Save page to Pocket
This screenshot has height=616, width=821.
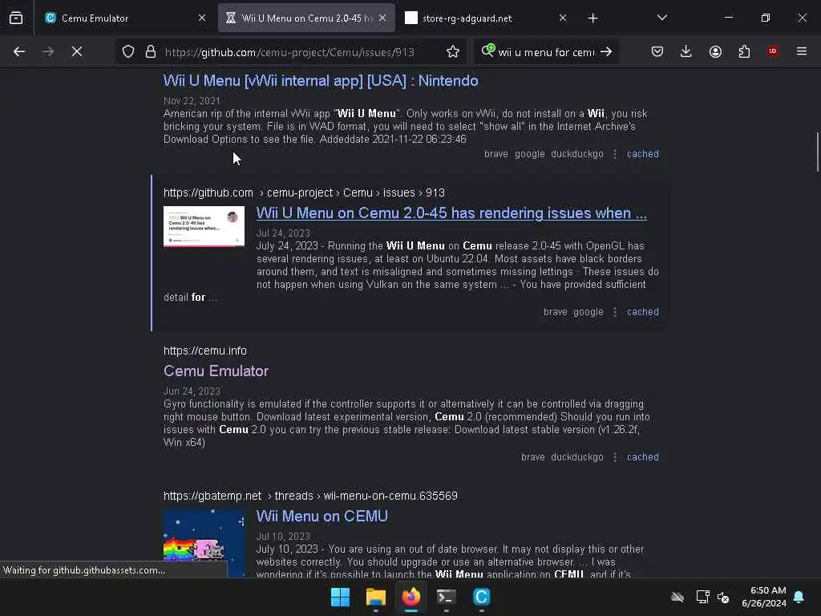coord(657,51)
